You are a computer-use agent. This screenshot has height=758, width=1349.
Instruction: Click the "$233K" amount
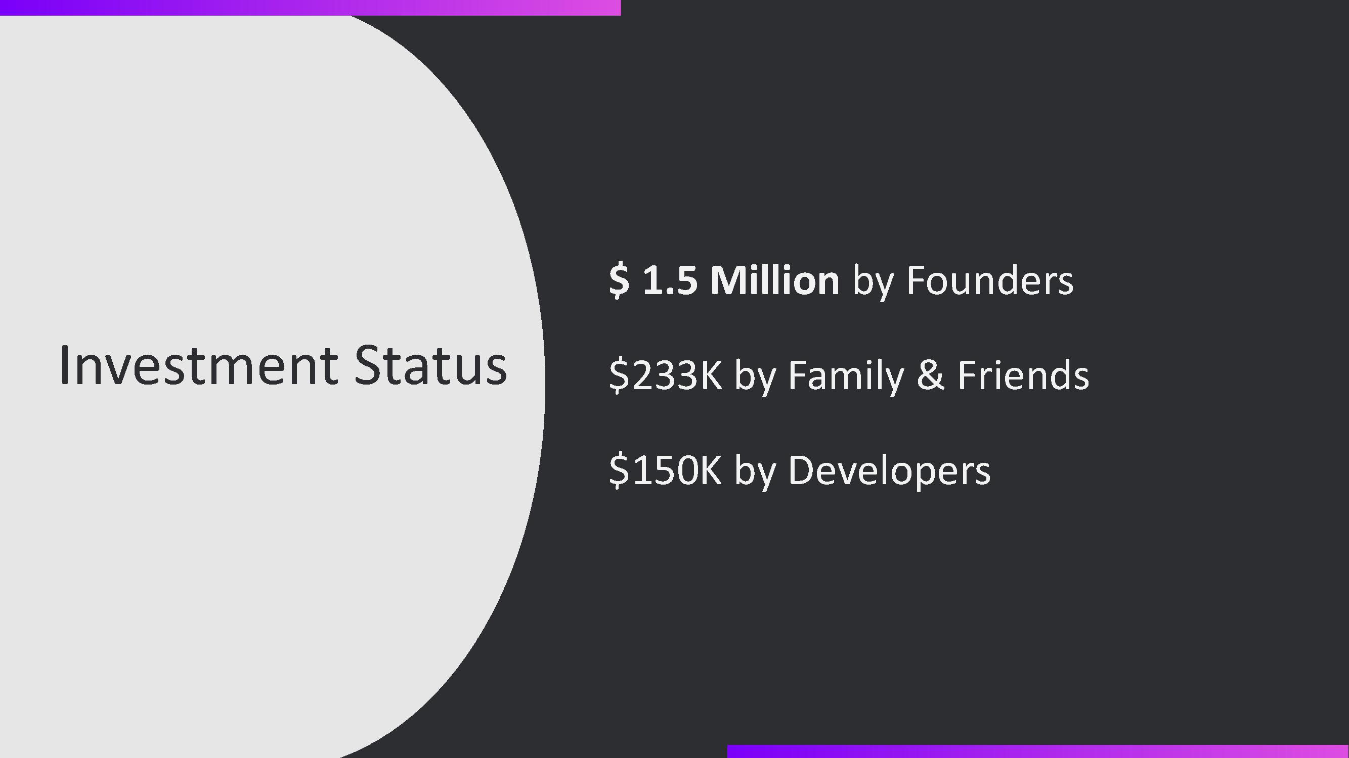tap(666, 375)
